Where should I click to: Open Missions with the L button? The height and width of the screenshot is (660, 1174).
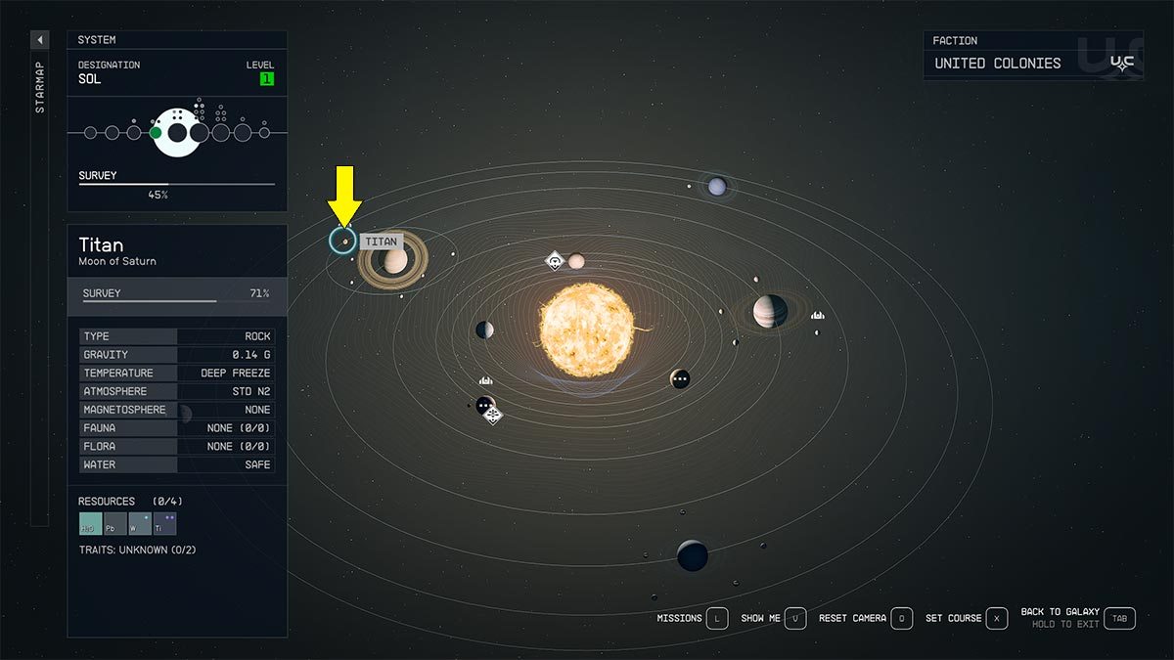click(x=717, y=618)
